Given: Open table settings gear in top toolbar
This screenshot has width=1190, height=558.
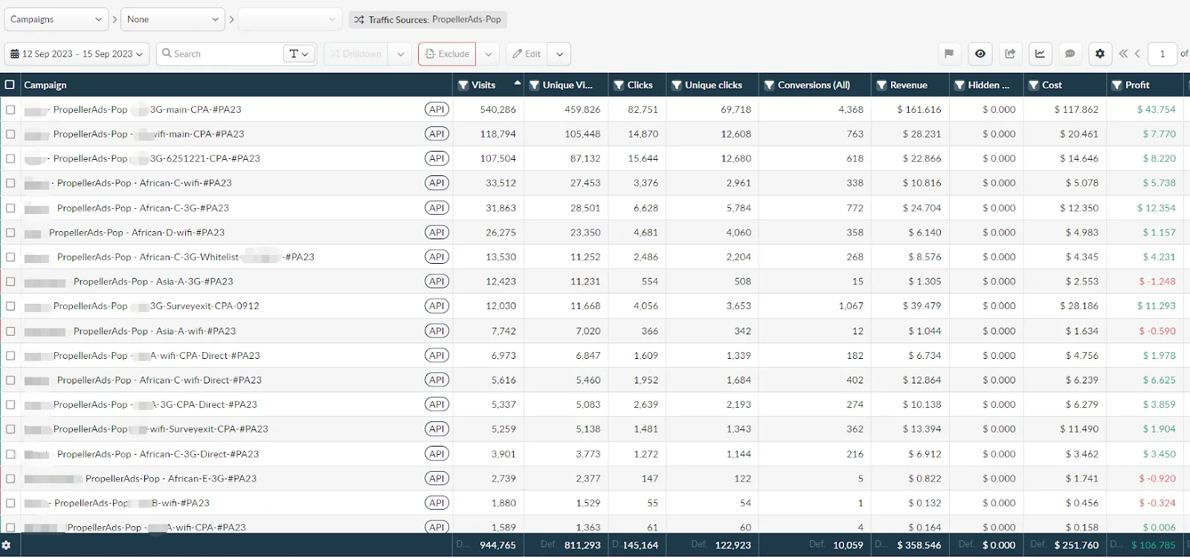Looking at the screenshot, I should click(1100, 53).
